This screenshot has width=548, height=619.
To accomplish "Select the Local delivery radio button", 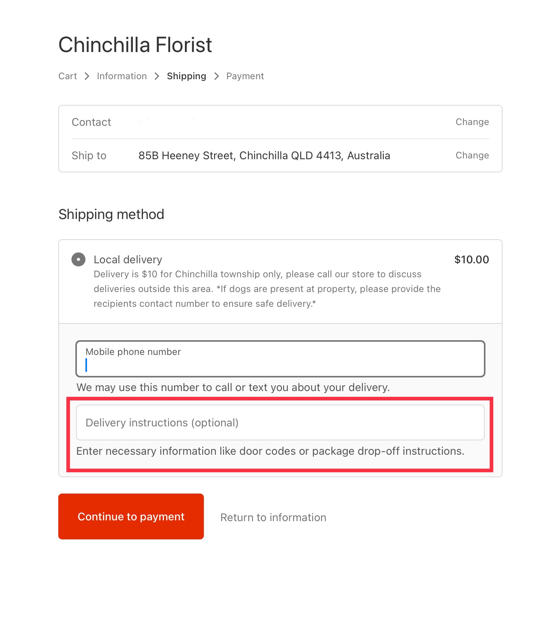I will click(x=78, y=259).
